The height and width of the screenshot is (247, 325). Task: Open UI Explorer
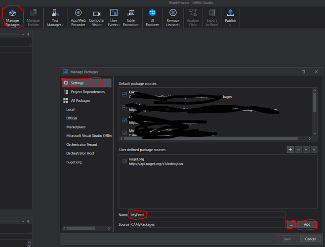tap(152, 18)
